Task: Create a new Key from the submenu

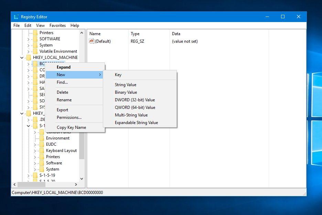Action: tap(140, 75)
